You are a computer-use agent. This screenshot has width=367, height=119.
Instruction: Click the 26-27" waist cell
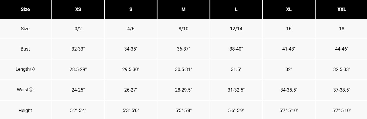point(131,90)
